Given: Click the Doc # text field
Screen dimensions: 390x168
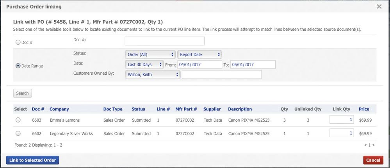Looking at the screenshot, I should tap(164, 41).
